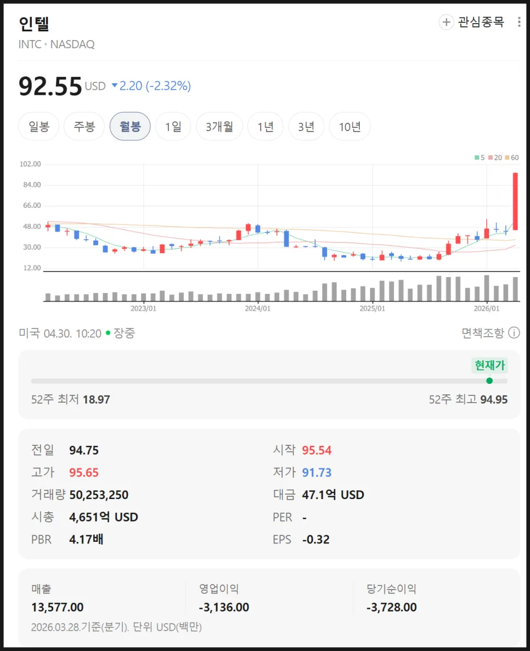Image resolution: width=530 pixels, height=651 pixels.
Task: Click the EPS value -0.32
Action: [x=315, y=539]
